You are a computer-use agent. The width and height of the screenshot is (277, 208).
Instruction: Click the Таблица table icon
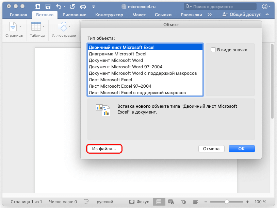pyautogui.click(x=36, y=27)
